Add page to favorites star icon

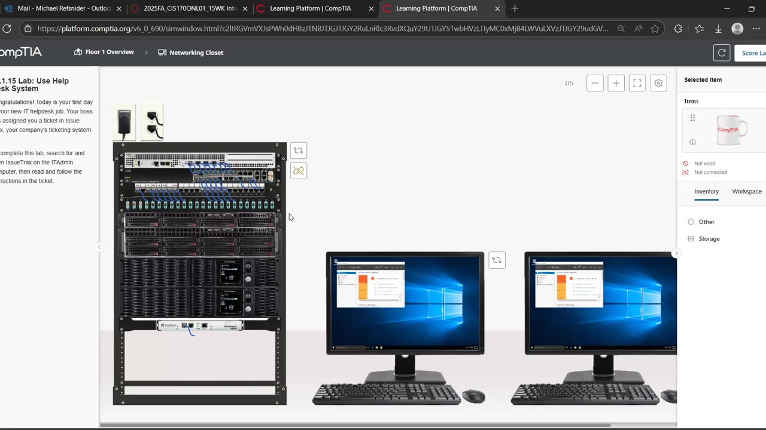click(655, 28)
